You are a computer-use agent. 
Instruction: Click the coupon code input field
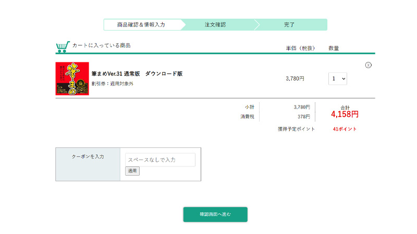[x=160, y=160]
